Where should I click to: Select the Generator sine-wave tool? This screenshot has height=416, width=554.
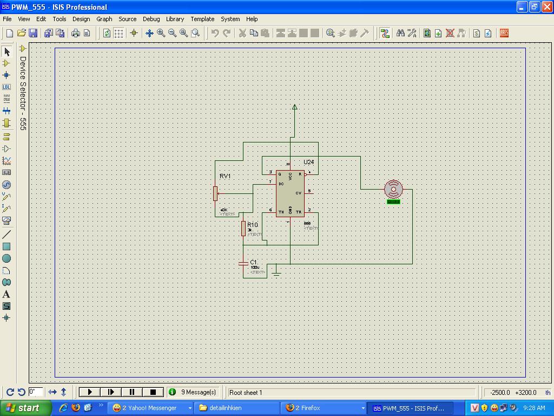coord(6,185)
